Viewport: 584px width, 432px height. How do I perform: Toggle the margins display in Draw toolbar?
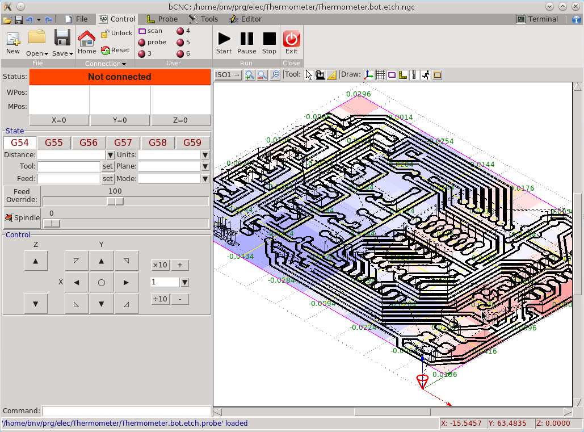pyautogui.click(x=391, y=74)
